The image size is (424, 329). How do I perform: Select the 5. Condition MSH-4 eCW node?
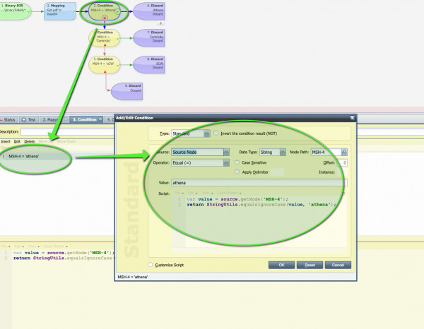click(105, 64)
